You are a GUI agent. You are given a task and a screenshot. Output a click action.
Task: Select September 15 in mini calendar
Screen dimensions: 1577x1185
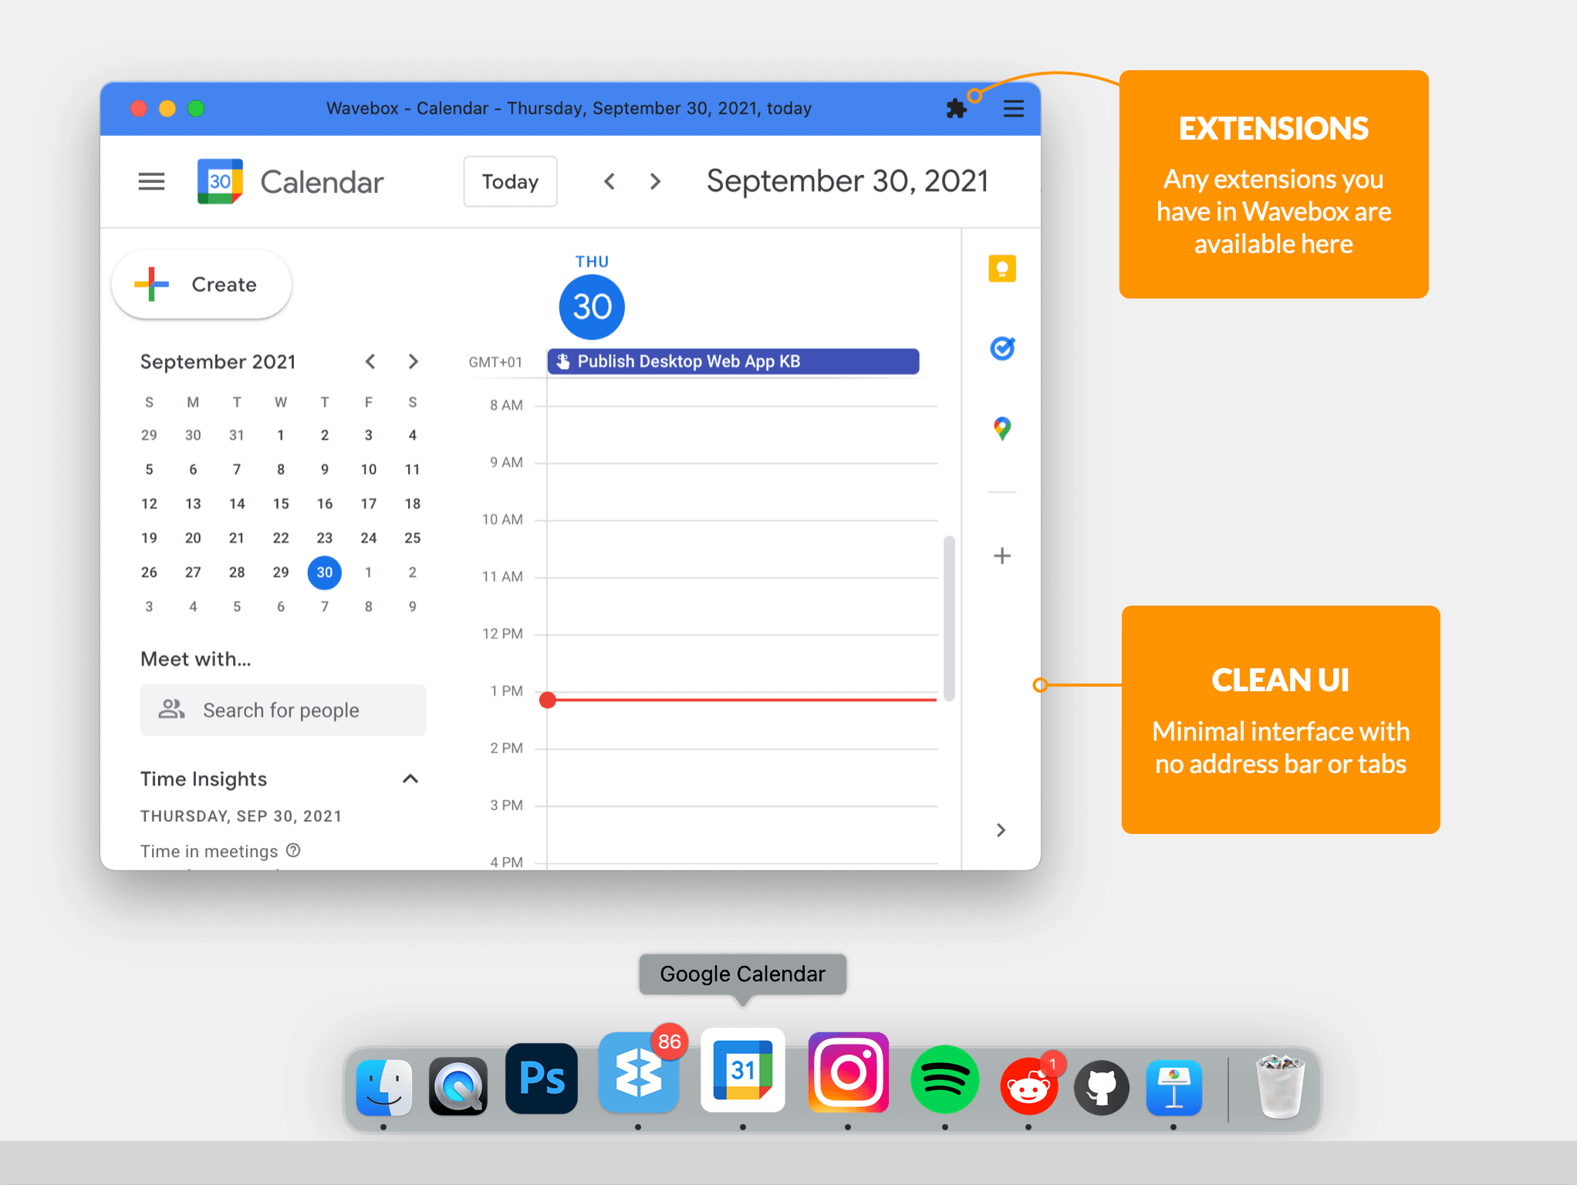(x=281, y=504)
